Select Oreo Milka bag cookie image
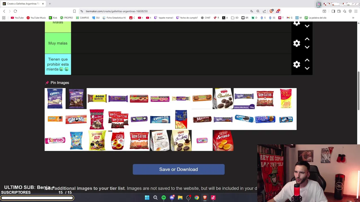 [x=55, y=98]
